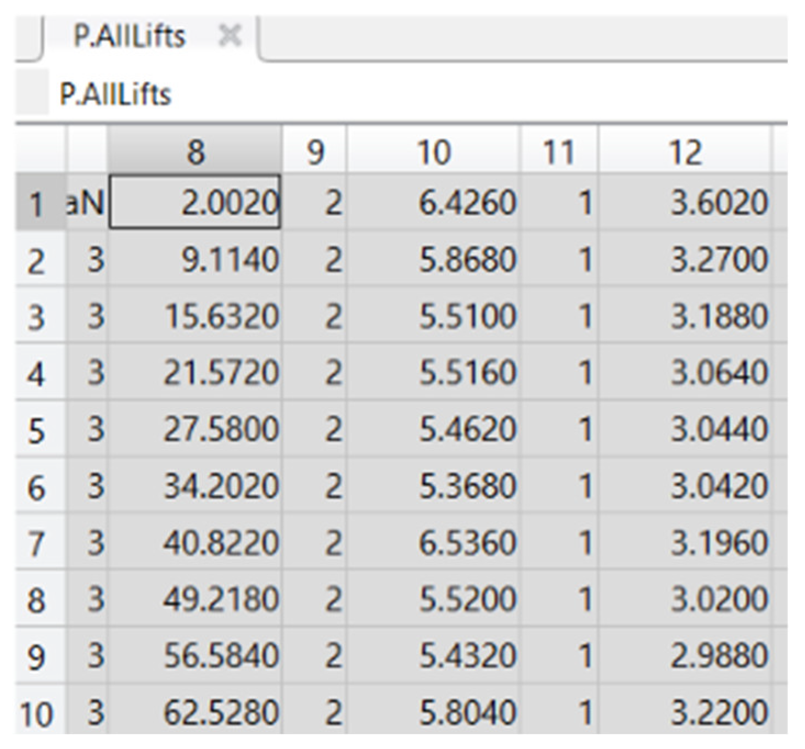Close the P.AllLifts tab
Screen dimensions: 805x749
point(230,36)
